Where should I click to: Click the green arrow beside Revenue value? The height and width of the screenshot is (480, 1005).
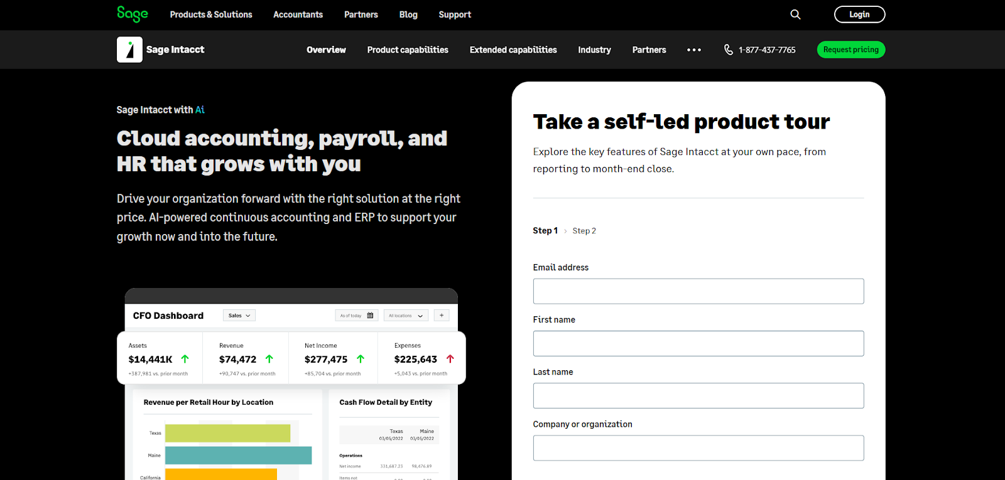pos(269,359)
